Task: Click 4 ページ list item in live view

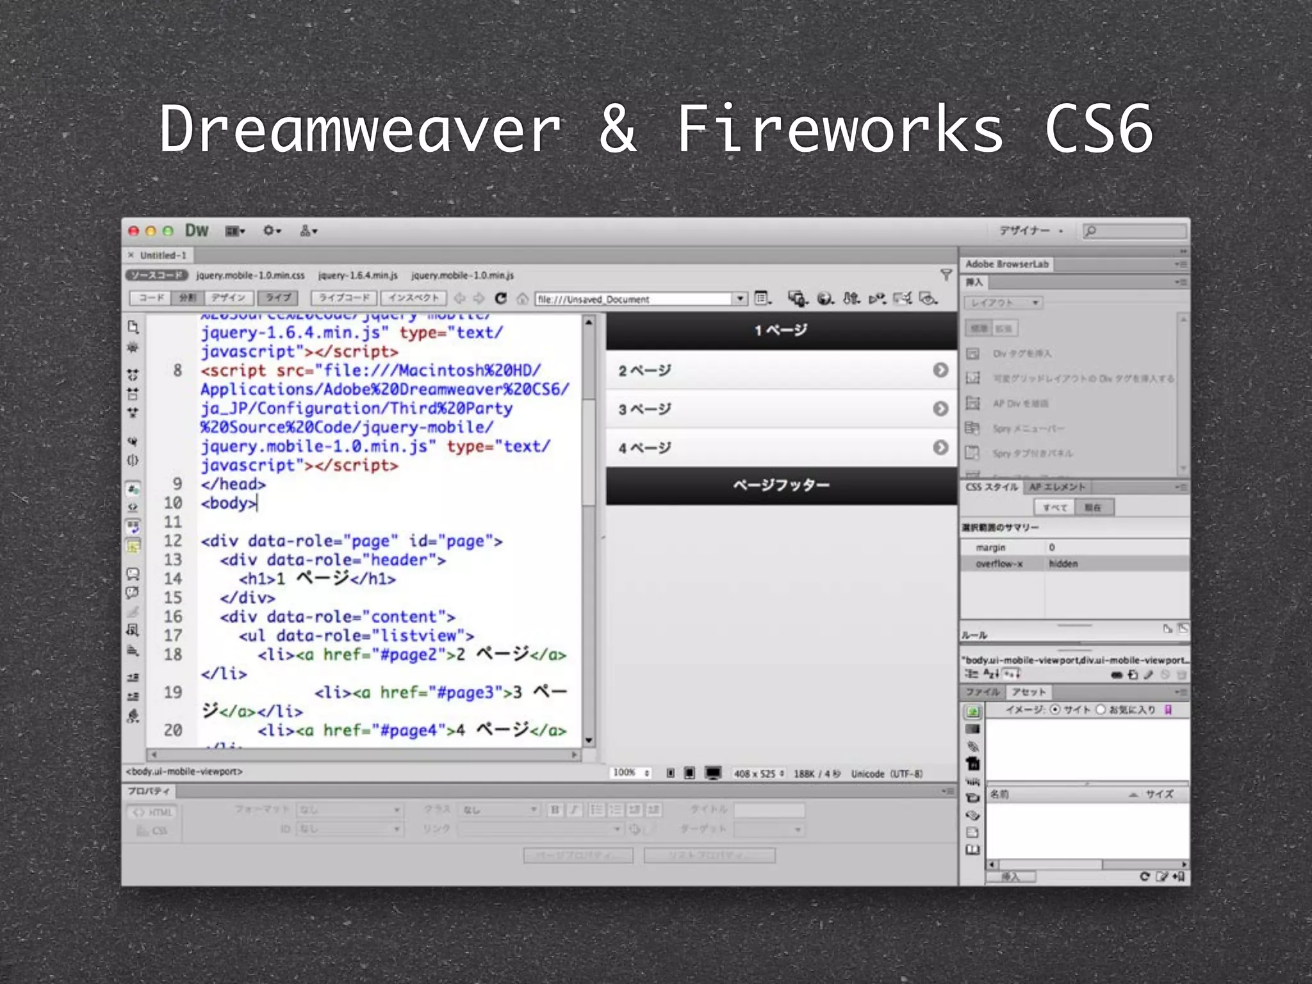Action: [x=782, y=447]
